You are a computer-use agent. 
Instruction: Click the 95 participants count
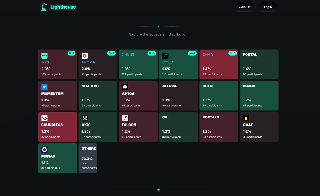(51, 106)
